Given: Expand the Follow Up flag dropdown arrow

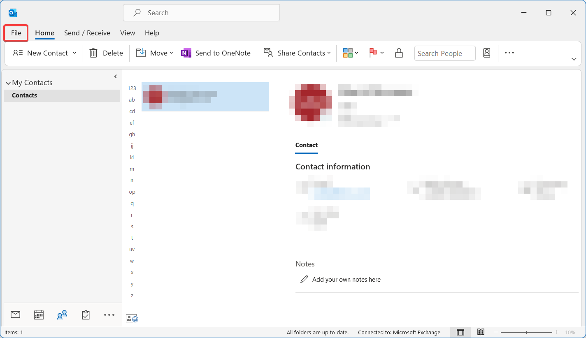Looking at the screenshot, I should [382, 53].
